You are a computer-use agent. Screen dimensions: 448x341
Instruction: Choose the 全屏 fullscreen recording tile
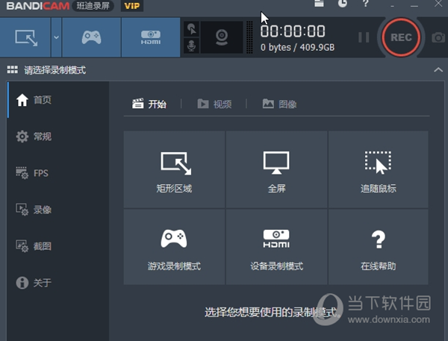pyautogui.click(x=276, y=170)
